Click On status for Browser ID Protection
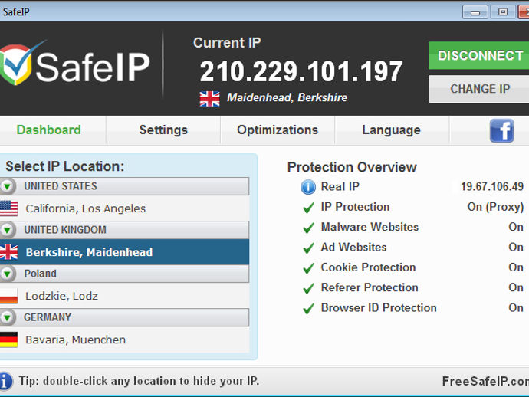Viewport: 529px width, 397px height. click(516, 308)
